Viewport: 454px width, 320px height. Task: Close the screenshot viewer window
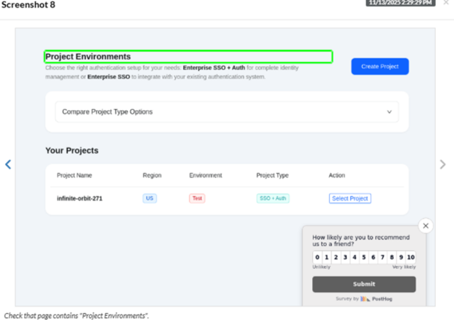point(446,3)
